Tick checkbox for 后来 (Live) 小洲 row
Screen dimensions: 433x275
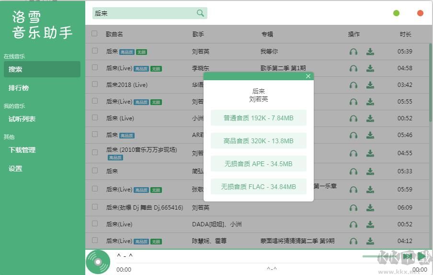click(x=95, y=118)
